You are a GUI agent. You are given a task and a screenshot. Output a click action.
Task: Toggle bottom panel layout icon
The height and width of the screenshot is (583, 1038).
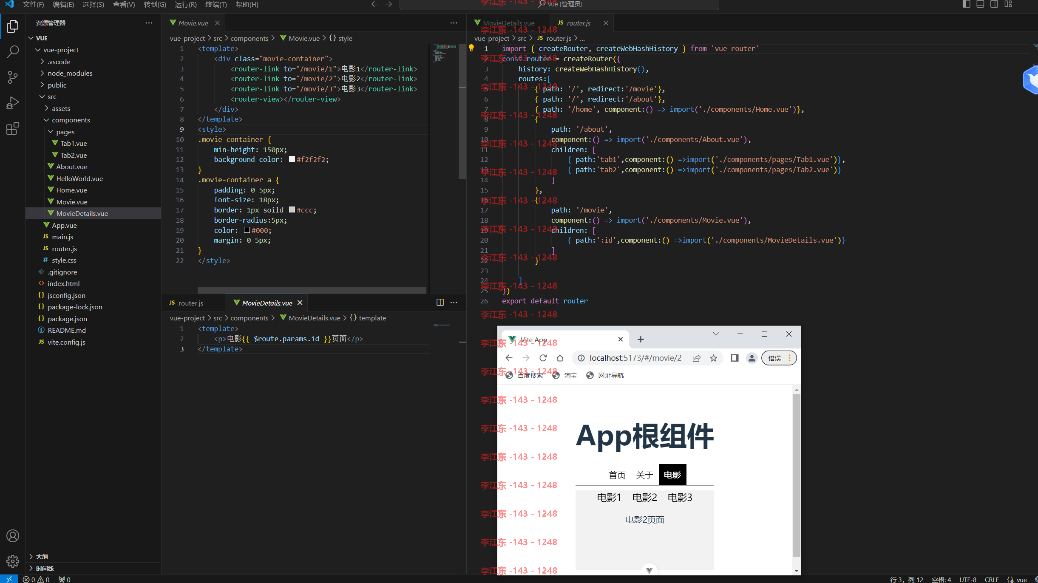pyautogui.click(x=980, y=4)
